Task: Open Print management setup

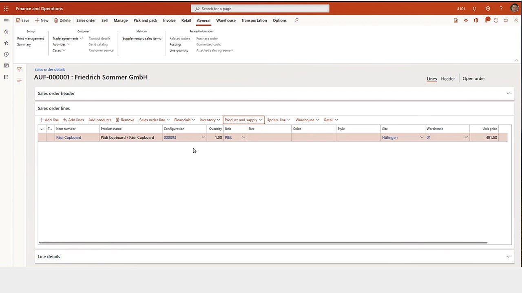Action: coord(31,39)
